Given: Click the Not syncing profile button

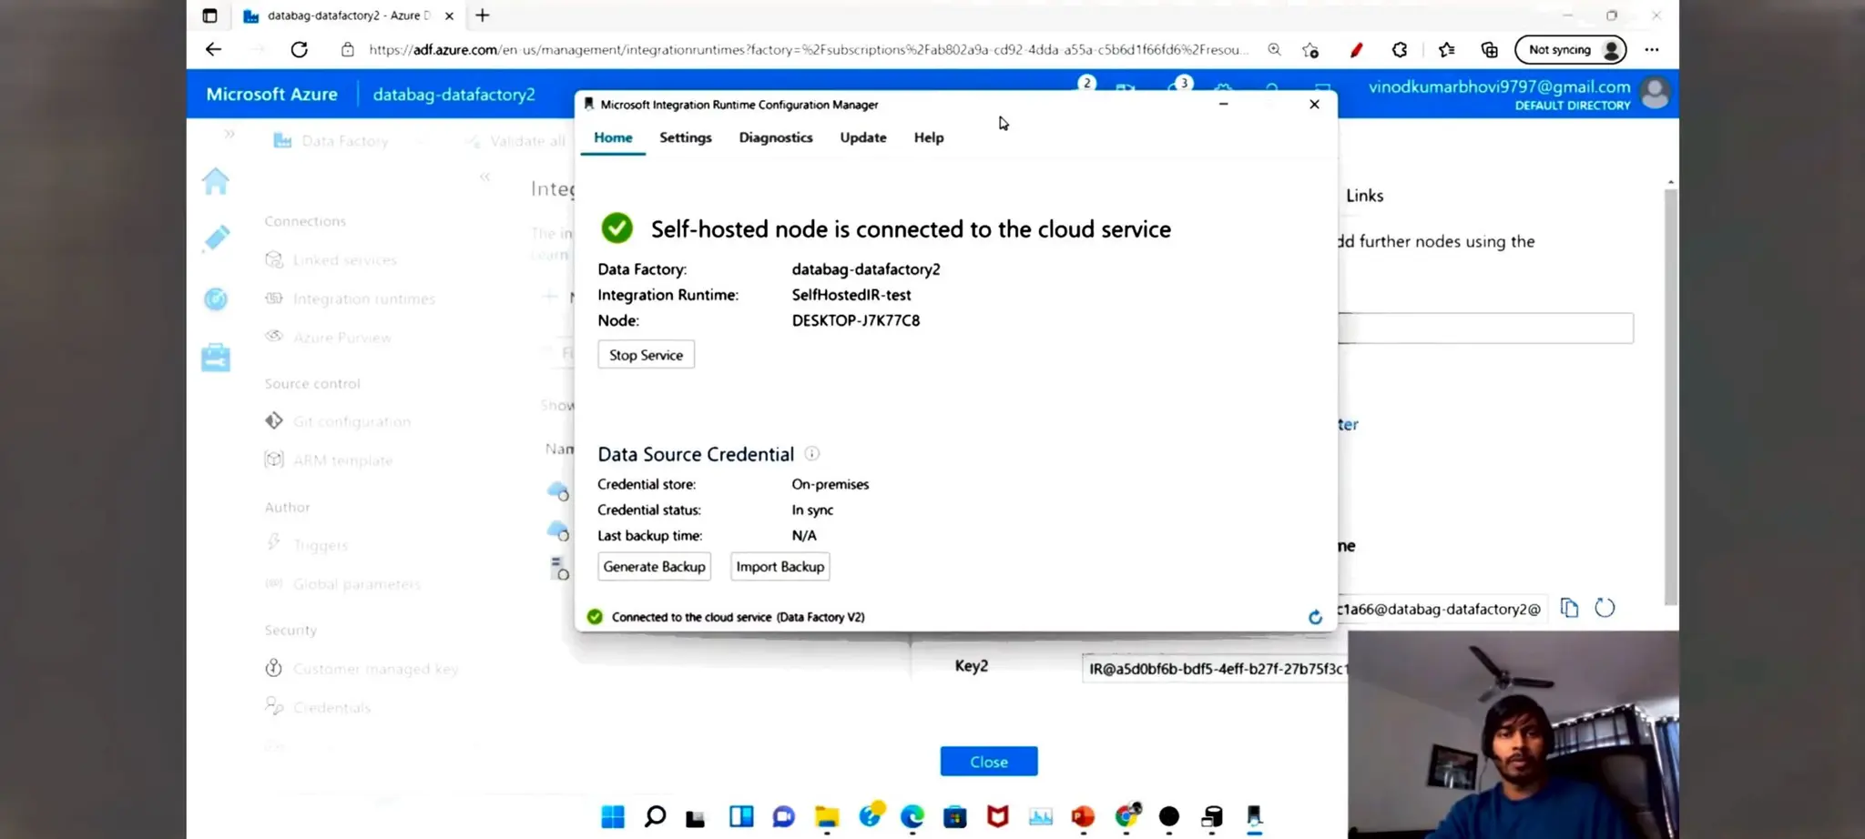Looking at the screenshot, I should coord(1571,50).
